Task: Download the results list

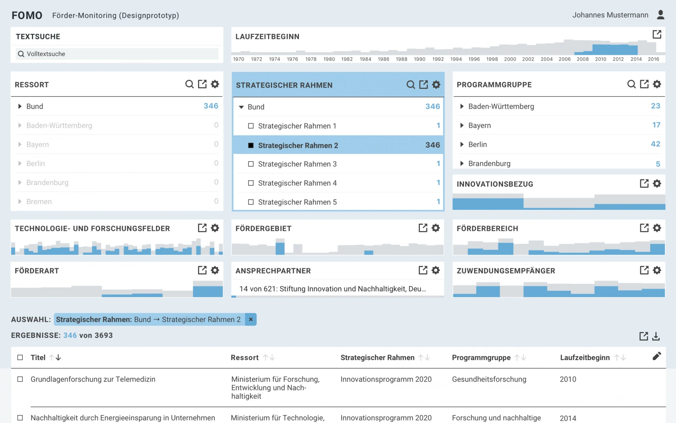Action: pos(656,337)
